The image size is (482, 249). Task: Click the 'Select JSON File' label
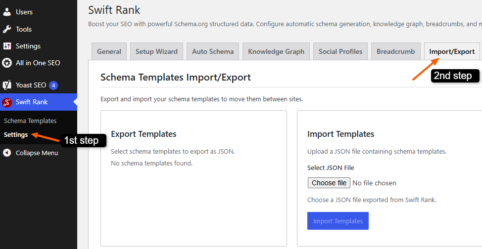331,167
